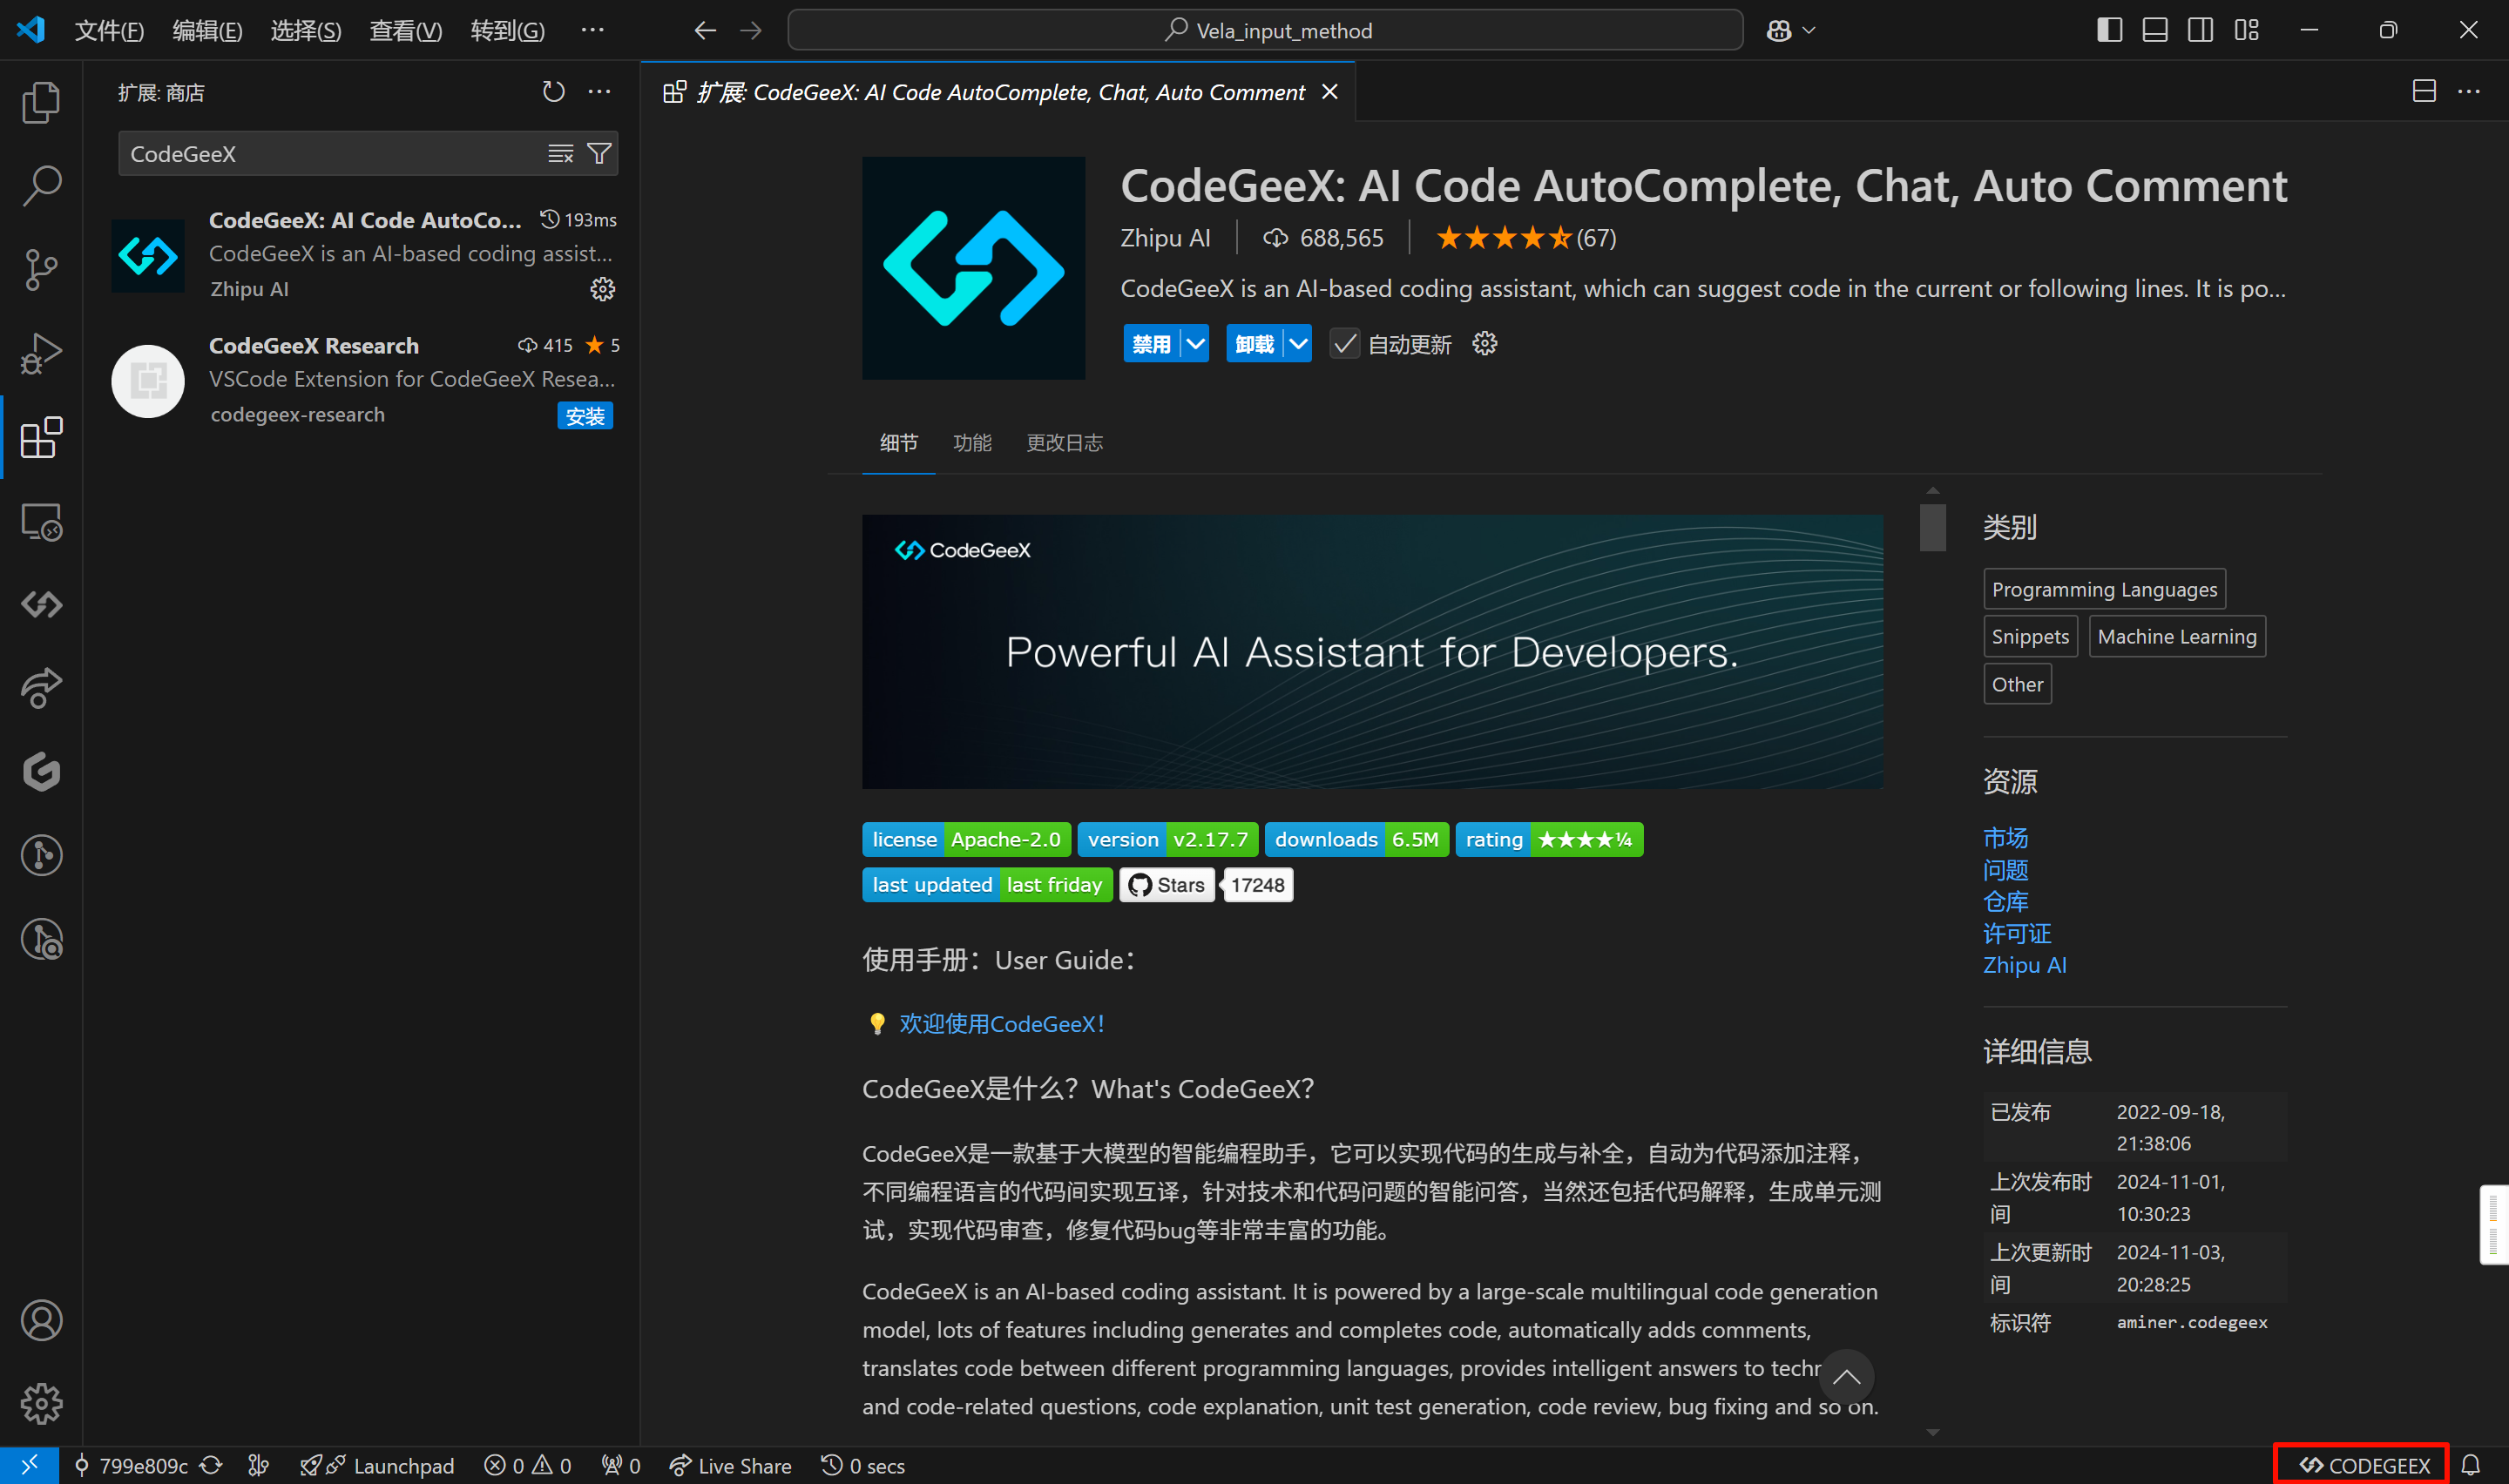Expand the overflow menu ellipsis in menu bar

coord(592,31)
